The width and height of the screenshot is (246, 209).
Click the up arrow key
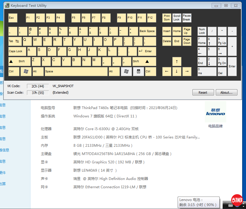click(177, 61)
